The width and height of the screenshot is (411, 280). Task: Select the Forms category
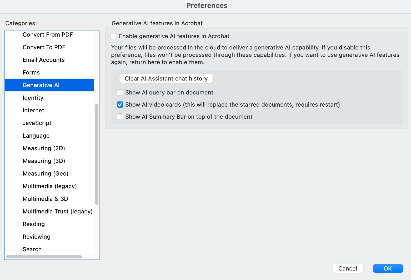coord(49,72)
